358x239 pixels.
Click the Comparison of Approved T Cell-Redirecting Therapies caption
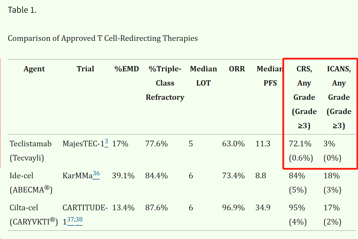click(x=103, y=38)
